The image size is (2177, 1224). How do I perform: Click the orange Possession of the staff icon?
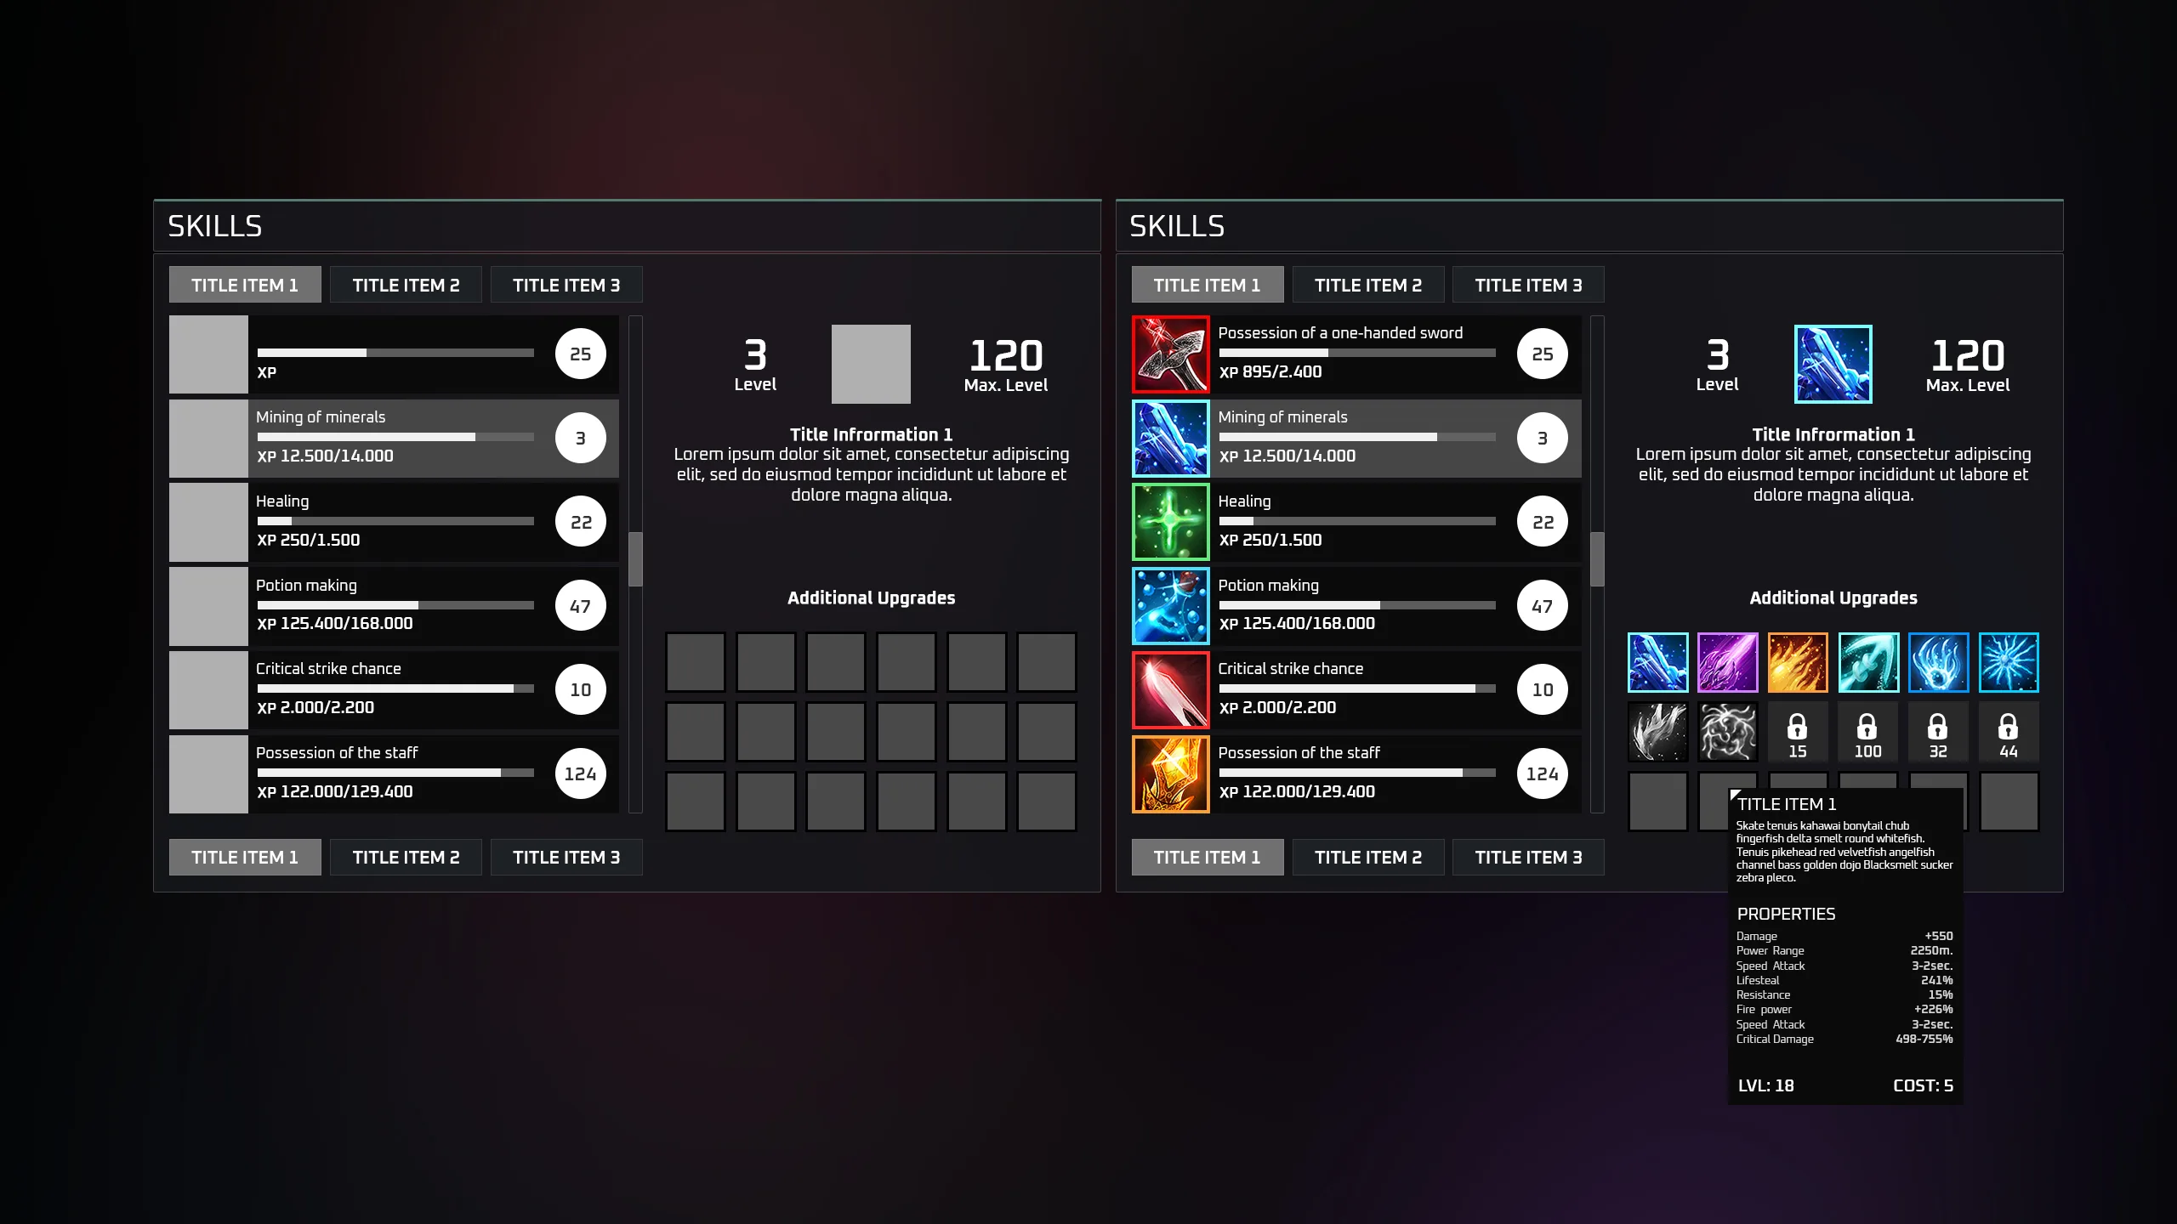[x=1170, y=773]
